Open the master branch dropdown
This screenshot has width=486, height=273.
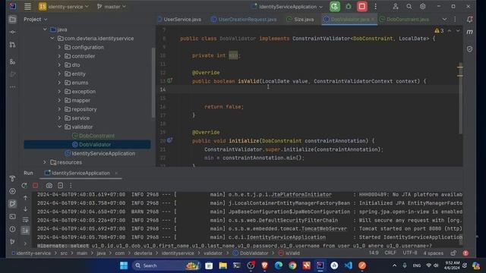(112, 7)
